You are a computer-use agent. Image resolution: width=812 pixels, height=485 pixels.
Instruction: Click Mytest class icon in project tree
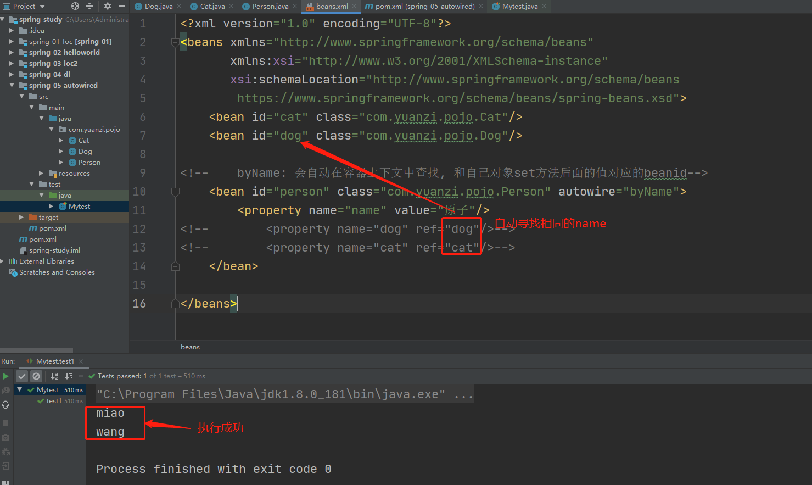pos(63,207)
